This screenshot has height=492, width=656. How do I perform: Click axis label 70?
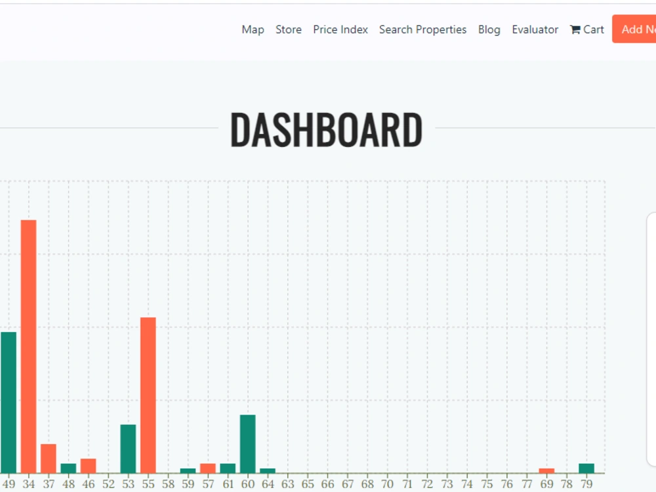point(388,484)
